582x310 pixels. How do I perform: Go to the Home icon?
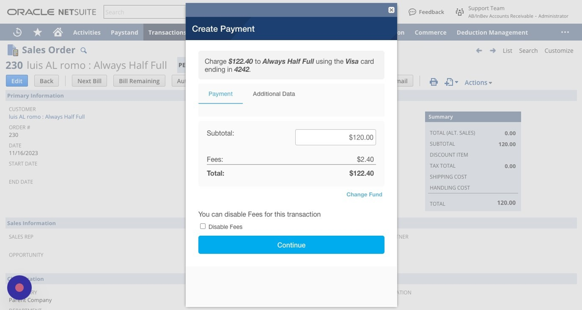coord(58,32)
